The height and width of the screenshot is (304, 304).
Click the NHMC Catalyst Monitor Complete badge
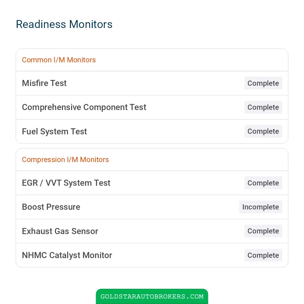point(263,255)
